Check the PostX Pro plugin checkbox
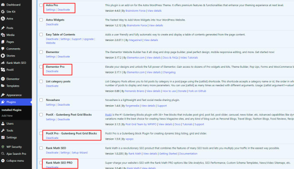The width and height of the screenshot is (294, 169). pyautogui.click(x=41, y=133)
